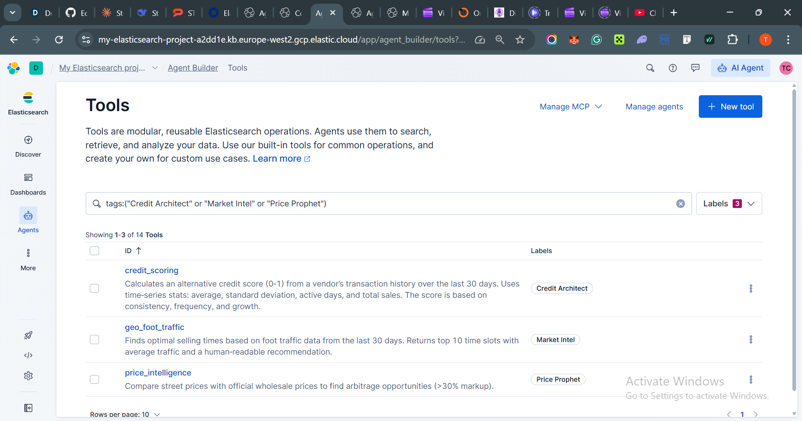Viewport: 802px width, 421px height.
Task: Click the Credit Architect label badge
Action: click(x=562, y=289)
